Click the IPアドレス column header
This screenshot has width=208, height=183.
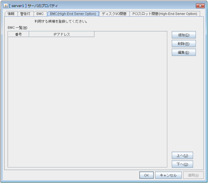[62, 34]
